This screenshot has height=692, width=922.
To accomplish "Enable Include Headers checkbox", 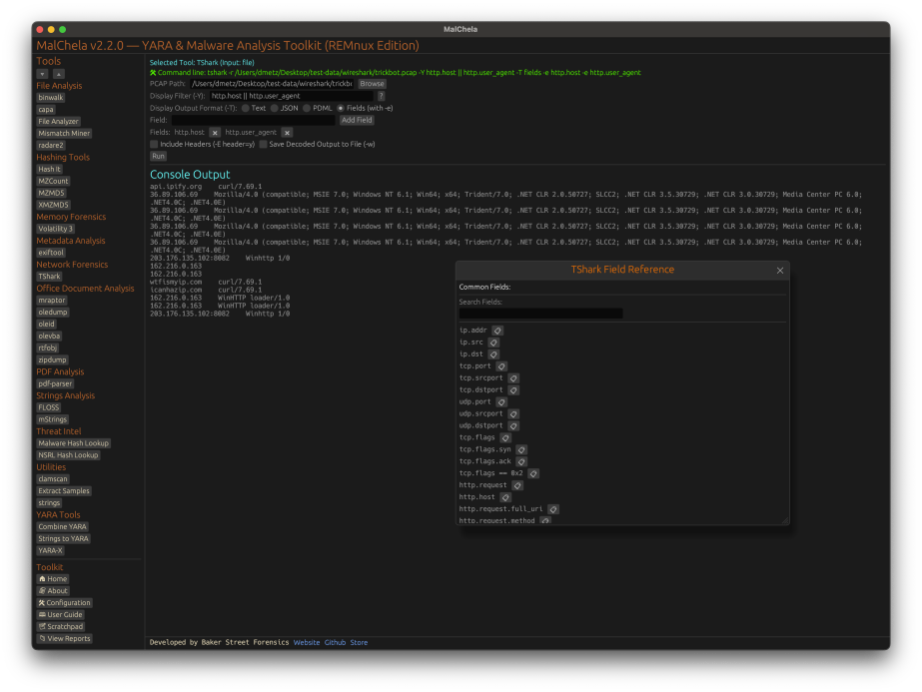I will click(x=154, y=144).
